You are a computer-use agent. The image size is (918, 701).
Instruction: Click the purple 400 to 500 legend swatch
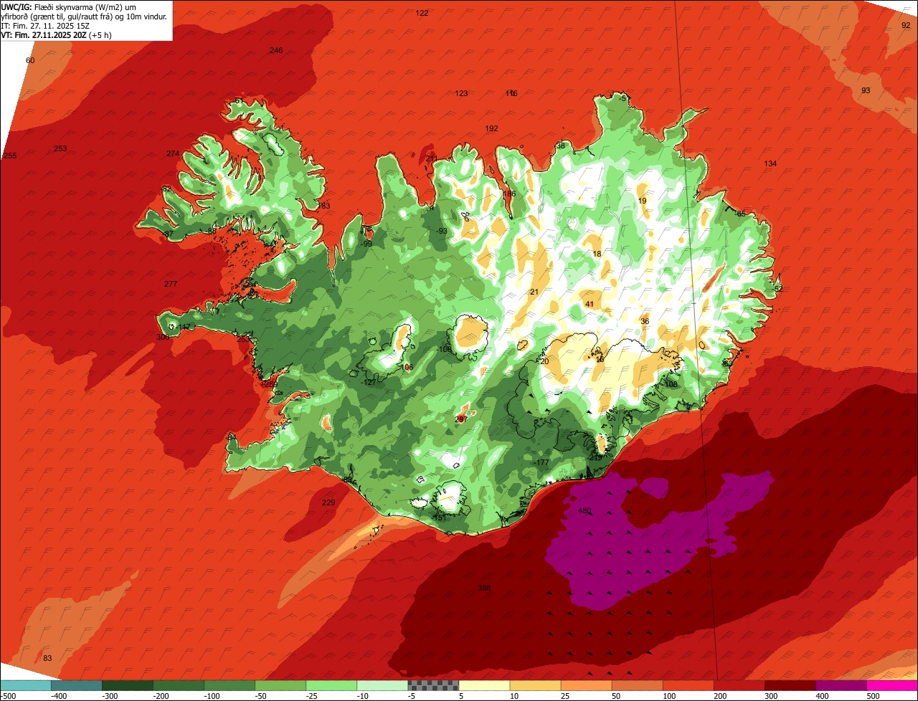841,685
